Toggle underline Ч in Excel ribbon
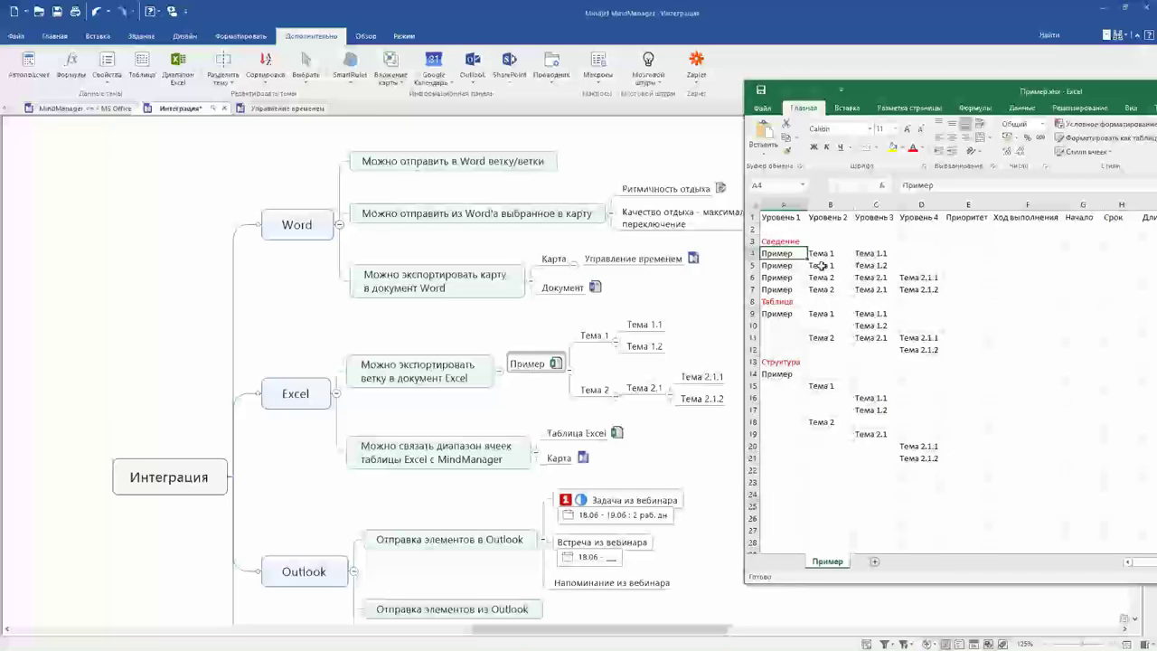The image size is (1157, 651). point(840,147)
